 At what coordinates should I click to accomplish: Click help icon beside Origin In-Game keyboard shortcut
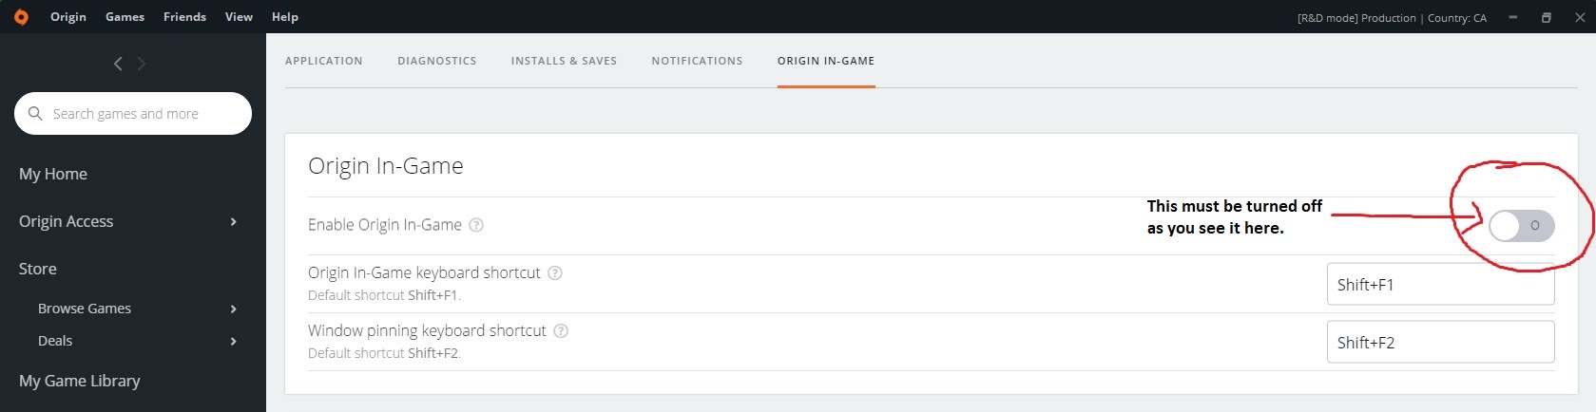click(x=555, y=273)
